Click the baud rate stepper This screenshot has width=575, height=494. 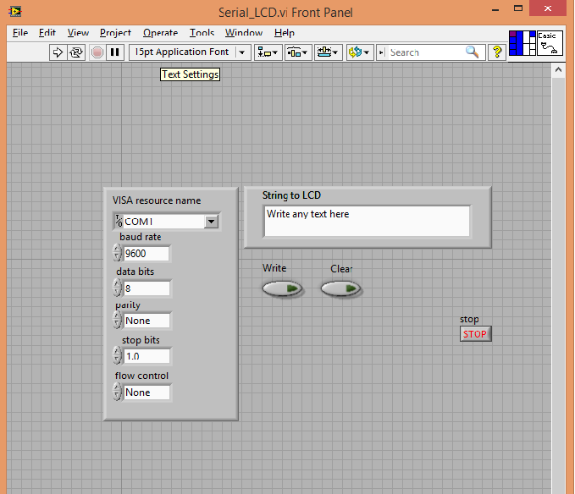[x=117, y=253]
